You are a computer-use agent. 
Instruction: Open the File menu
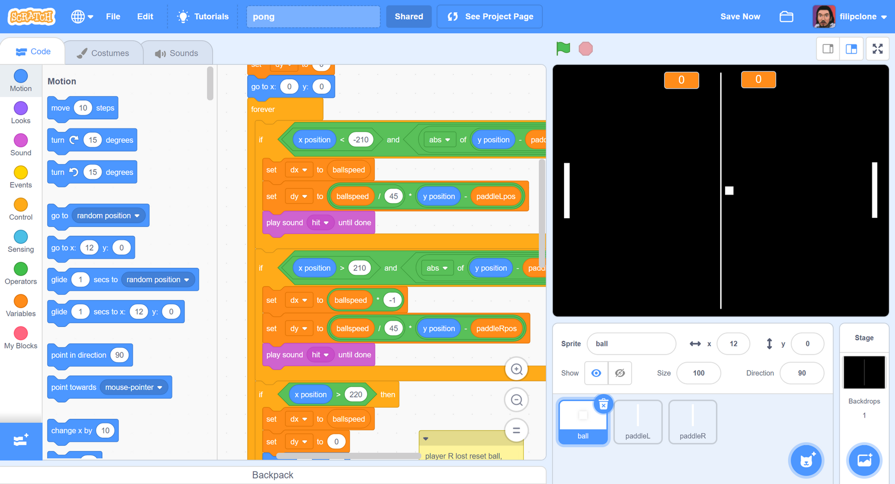(113, 16)
